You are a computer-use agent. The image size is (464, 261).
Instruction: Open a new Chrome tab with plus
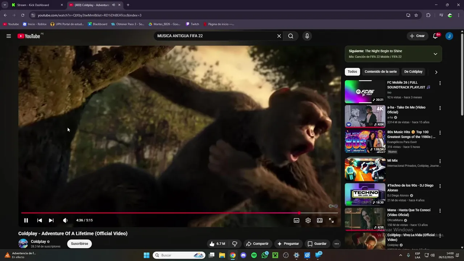tap(128, 5)
